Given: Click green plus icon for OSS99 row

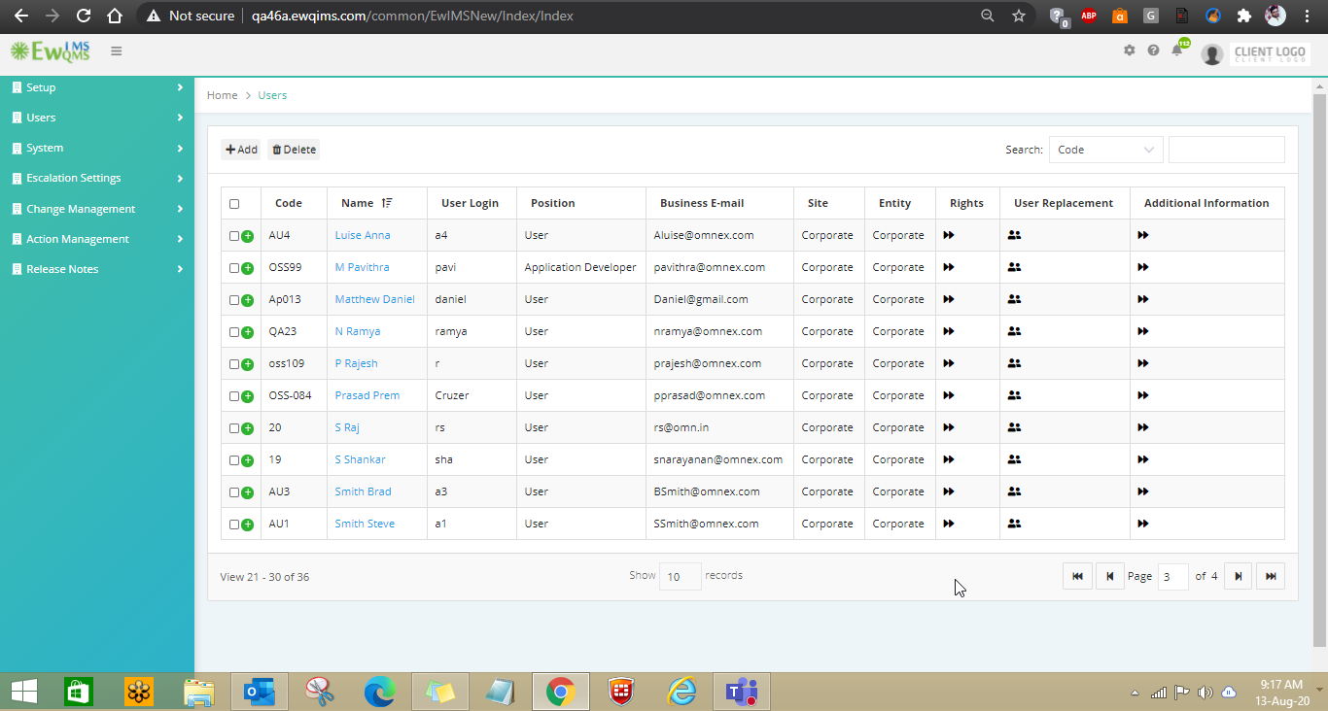Looking at the screenshot, I should pyautogui.click(x=247, y=268).
